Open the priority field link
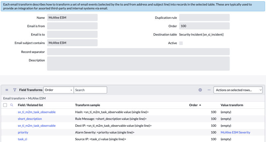Image resolution: width=266 pixels, height=142 pixels. pos(23,132)
